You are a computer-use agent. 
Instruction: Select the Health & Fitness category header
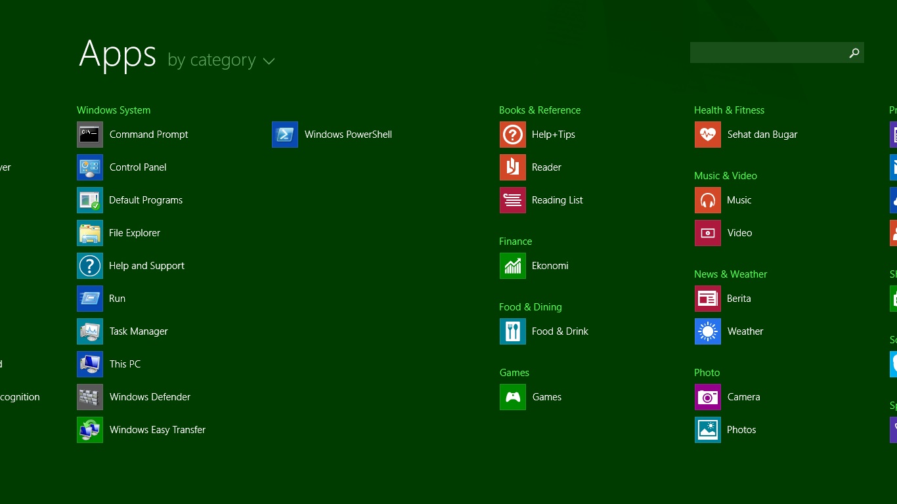click(729, 110)
